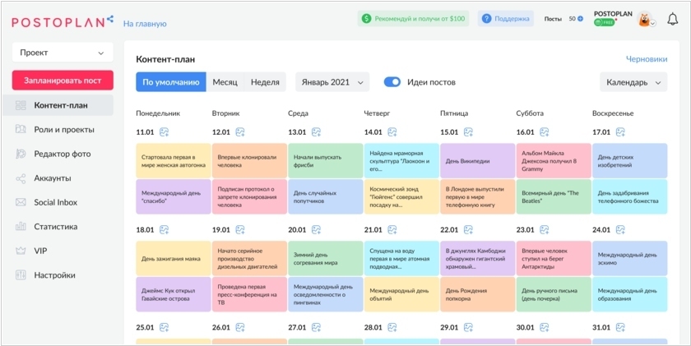The image size is (691, 346).
Task: Click the red Schedule post button
Action: pyautogui.click(x=63, y=81)
